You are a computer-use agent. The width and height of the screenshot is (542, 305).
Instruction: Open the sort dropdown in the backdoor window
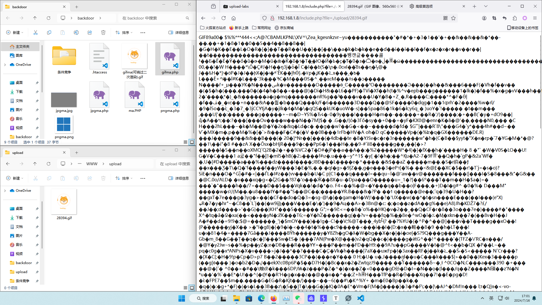coord(124,32)
